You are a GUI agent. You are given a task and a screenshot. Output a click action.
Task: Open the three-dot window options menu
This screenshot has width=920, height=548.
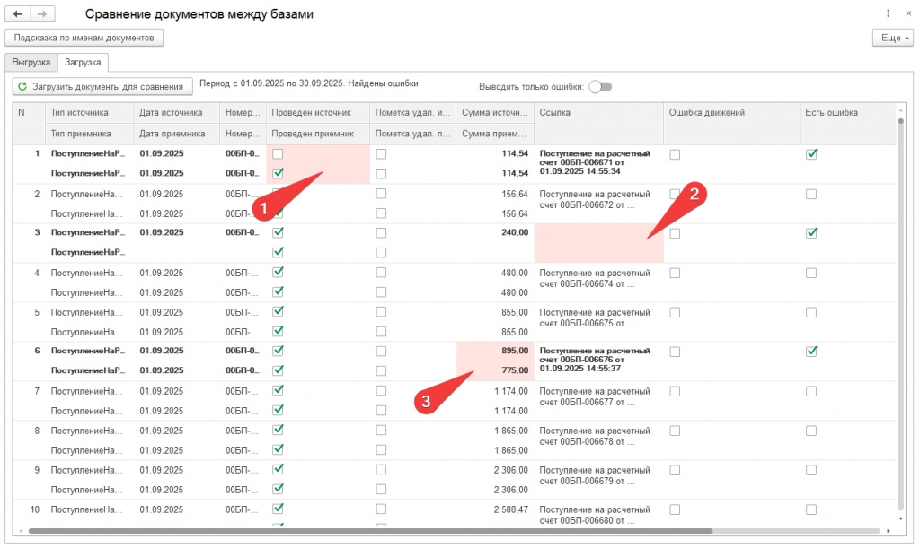click(889, 14)
